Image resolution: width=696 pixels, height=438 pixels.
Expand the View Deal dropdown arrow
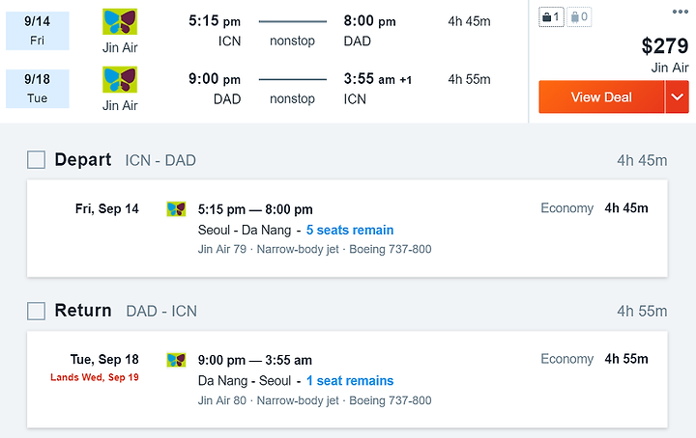pos(677,96)
